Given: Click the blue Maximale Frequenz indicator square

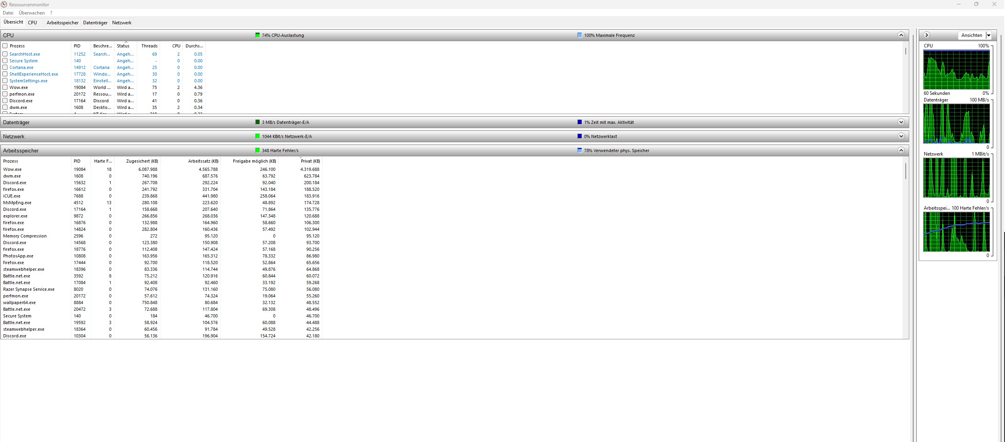Looking at the screenshot, I should (580, 35).
